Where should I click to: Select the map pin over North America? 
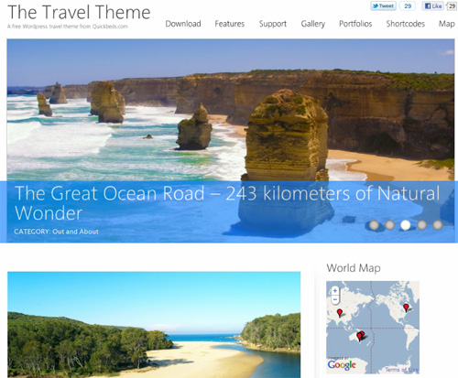point(406,308)
